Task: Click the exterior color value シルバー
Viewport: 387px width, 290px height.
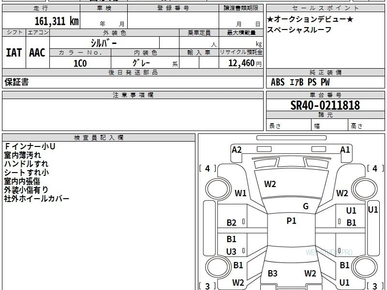Action: 104,43
